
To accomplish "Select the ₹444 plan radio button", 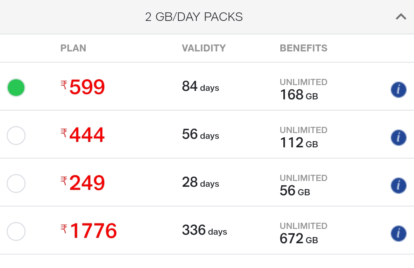I will (16, 136).
